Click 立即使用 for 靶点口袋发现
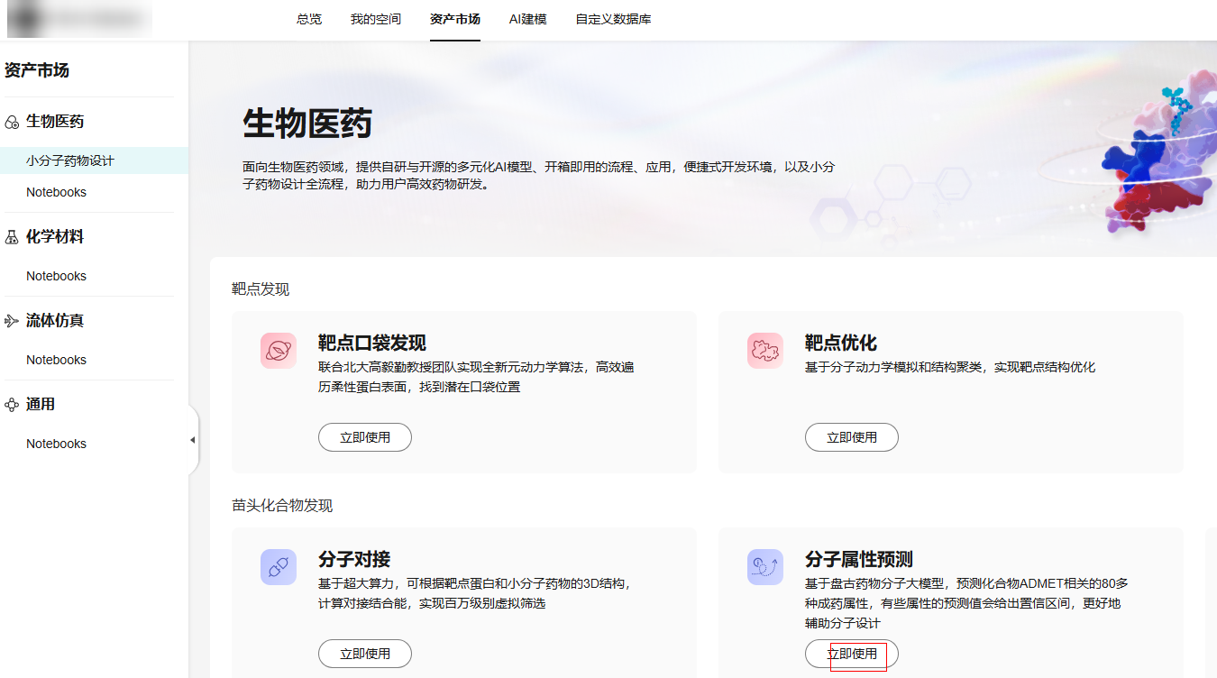The image size is (1217, 678). (x=365, y=437)
